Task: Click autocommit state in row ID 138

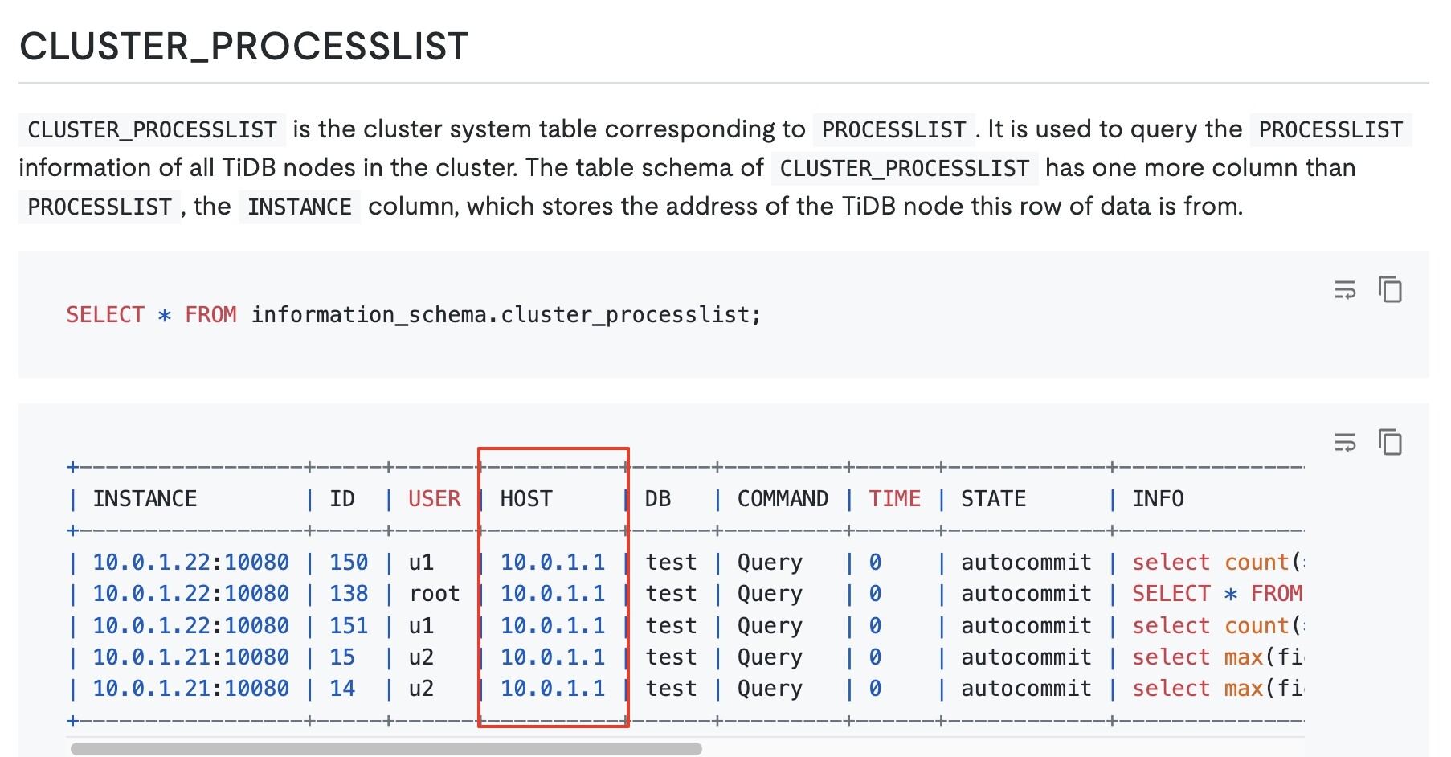Action: click(1026, 594)
